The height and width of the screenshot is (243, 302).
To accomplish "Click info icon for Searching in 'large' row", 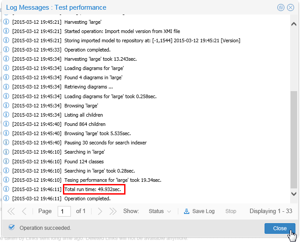I will tap(6, 152).
